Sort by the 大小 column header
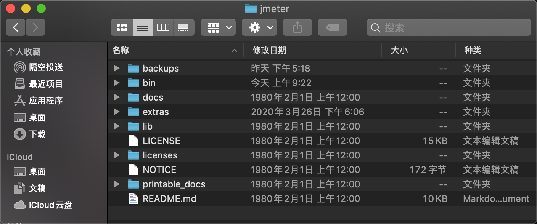537x224 pixels. (x=419, y=50)
